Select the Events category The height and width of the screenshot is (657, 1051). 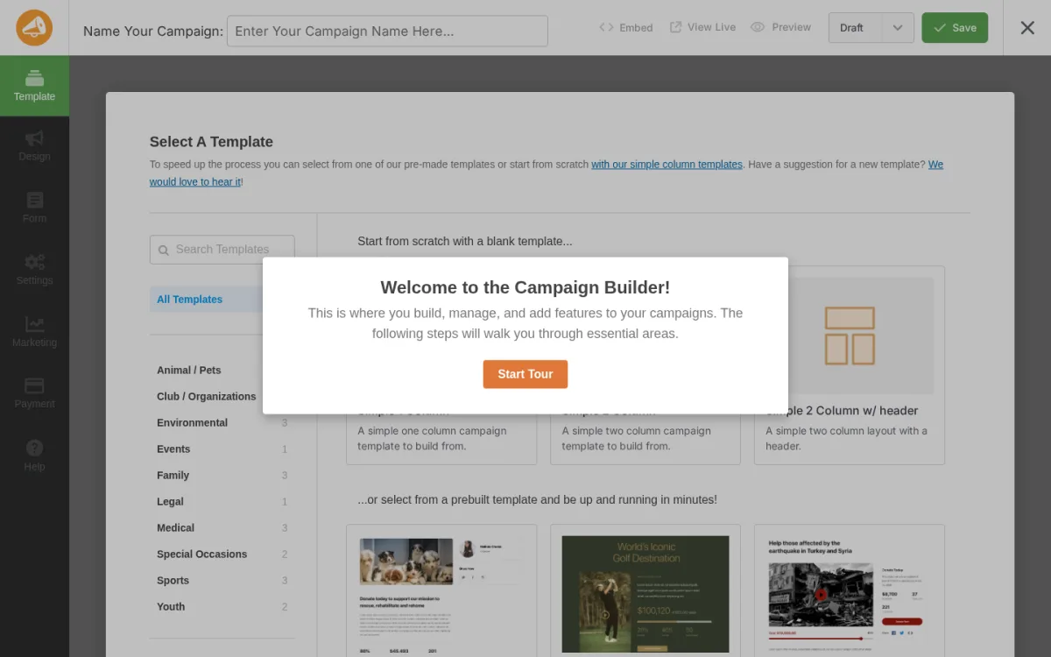pyautogui.click(x=222, y=449)
